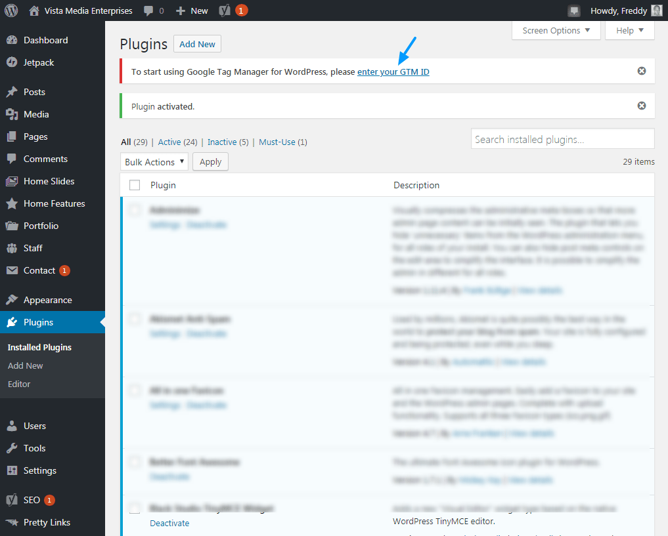Click the Settings sliders icon

[x=12, y=470]
